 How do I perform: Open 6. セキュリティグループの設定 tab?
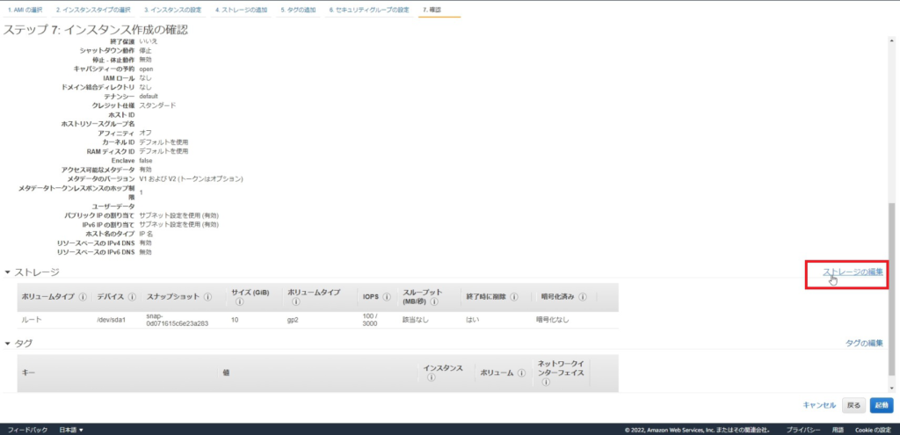pyautogui.click(x=369, y=10)
